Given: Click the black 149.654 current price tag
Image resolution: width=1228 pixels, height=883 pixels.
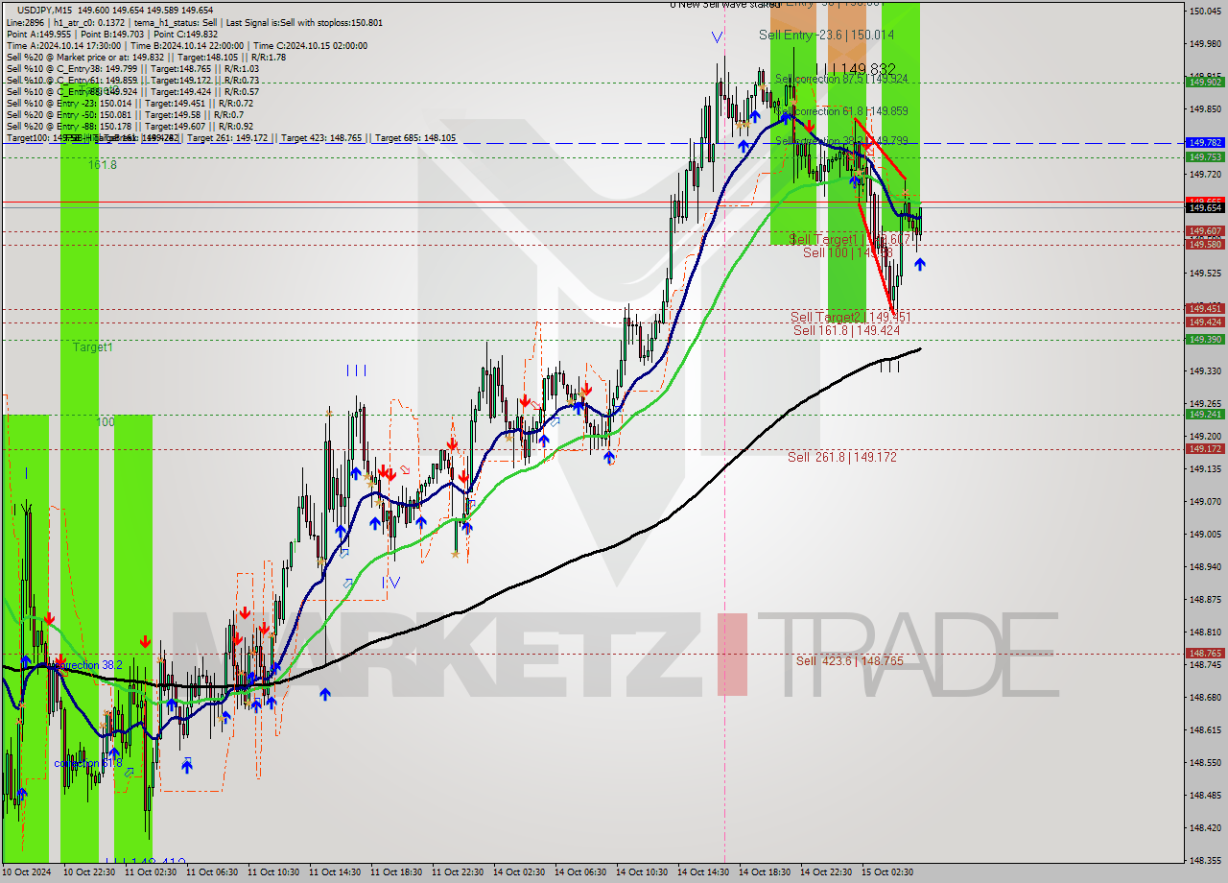Looking at the screenshot, I should click(x=1205, y=207).
